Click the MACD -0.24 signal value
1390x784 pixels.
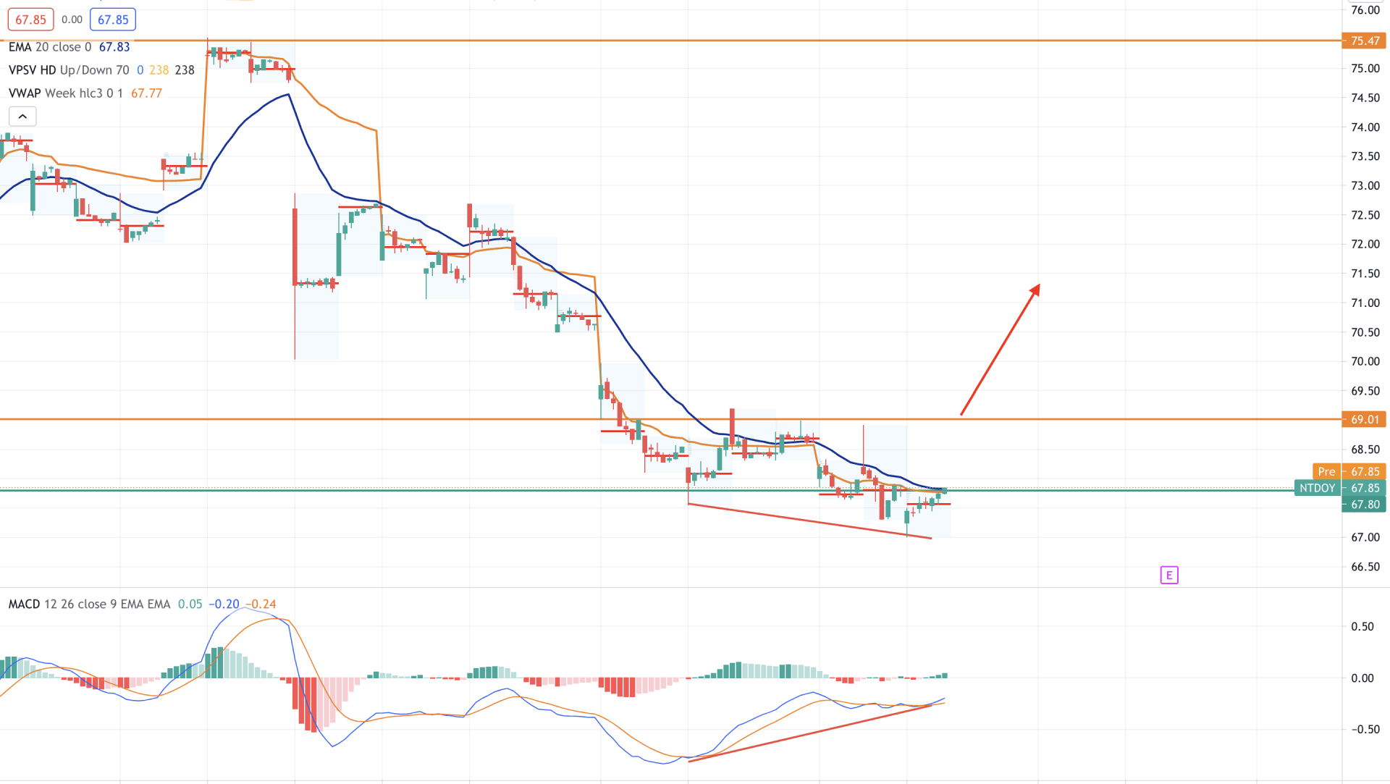(261, 604)
